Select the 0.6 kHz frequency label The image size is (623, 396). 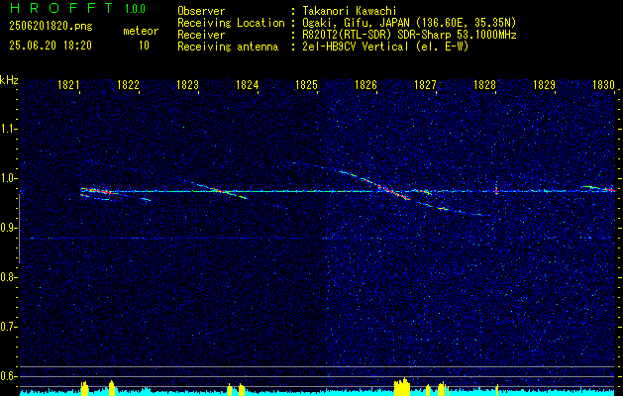8,376
